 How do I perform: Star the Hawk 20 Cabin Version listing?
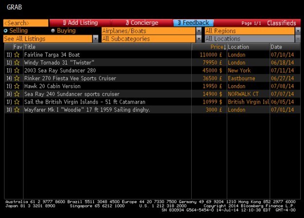point(17,86)
